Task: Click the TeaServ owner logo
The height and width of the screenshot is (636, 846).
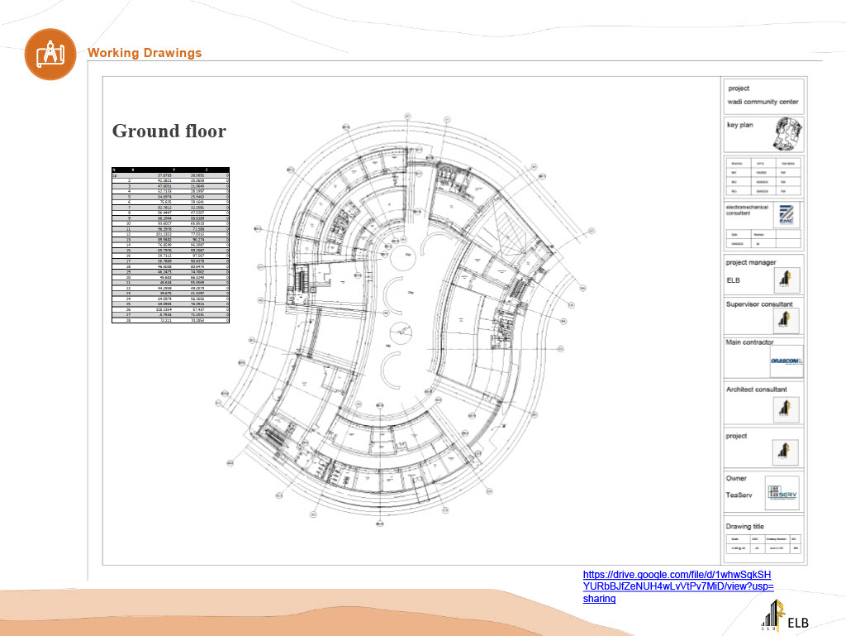Action: (x=782, y=494)
